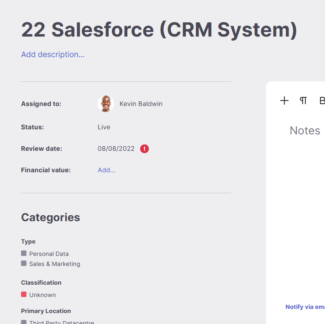Select the Sales & Marketing category swatch

click(x=24, y=263)
